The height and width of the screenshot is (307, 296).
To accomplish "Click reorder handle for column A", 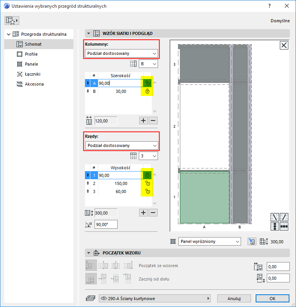I will coord(88,83).
